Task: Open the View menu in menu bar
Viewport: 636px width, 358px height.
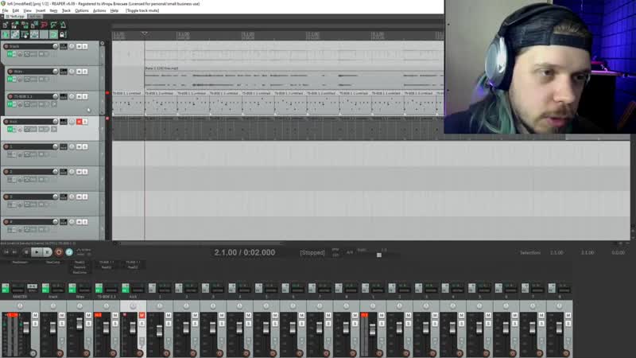Action: click(x=27, y=10)
